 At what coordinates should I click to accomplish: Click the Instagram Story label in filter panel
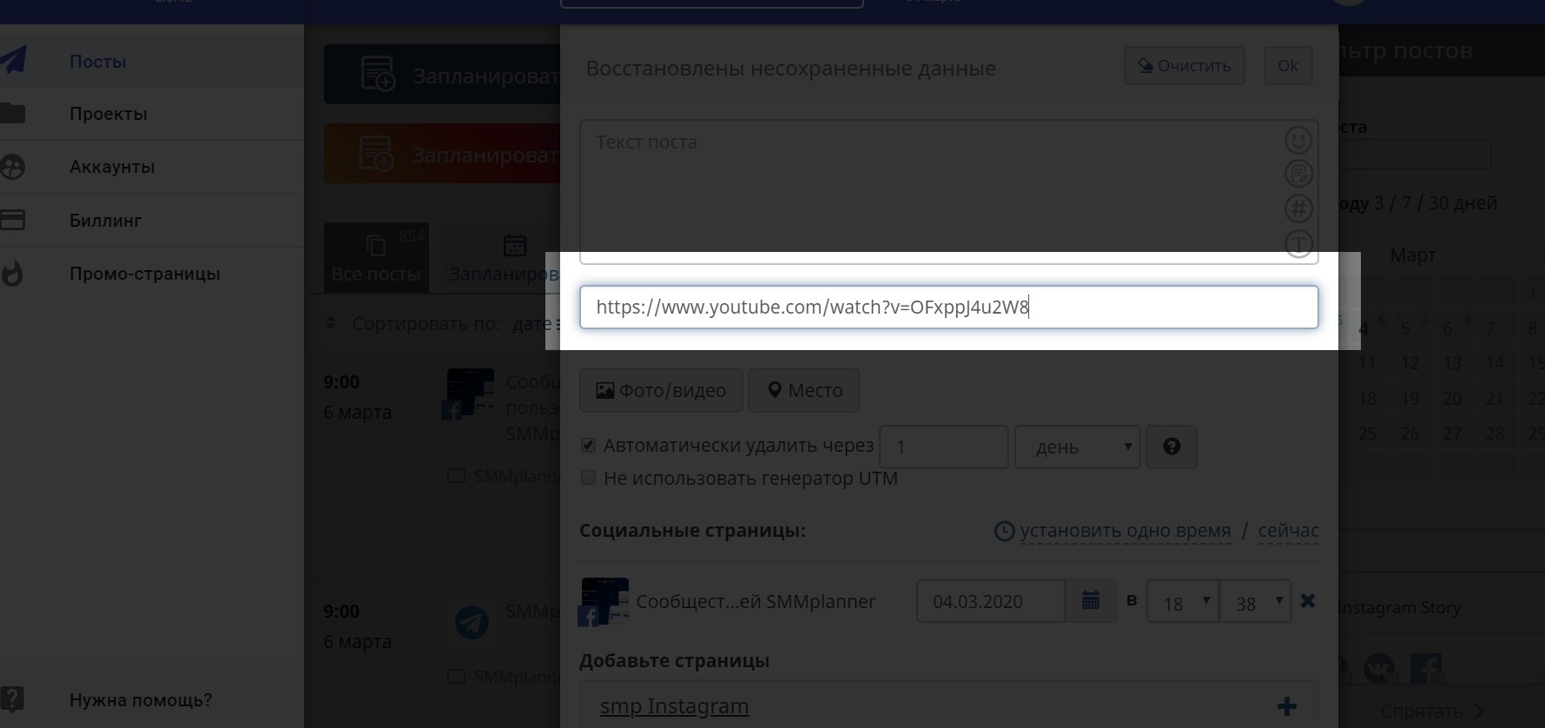tap(1399, 608)
